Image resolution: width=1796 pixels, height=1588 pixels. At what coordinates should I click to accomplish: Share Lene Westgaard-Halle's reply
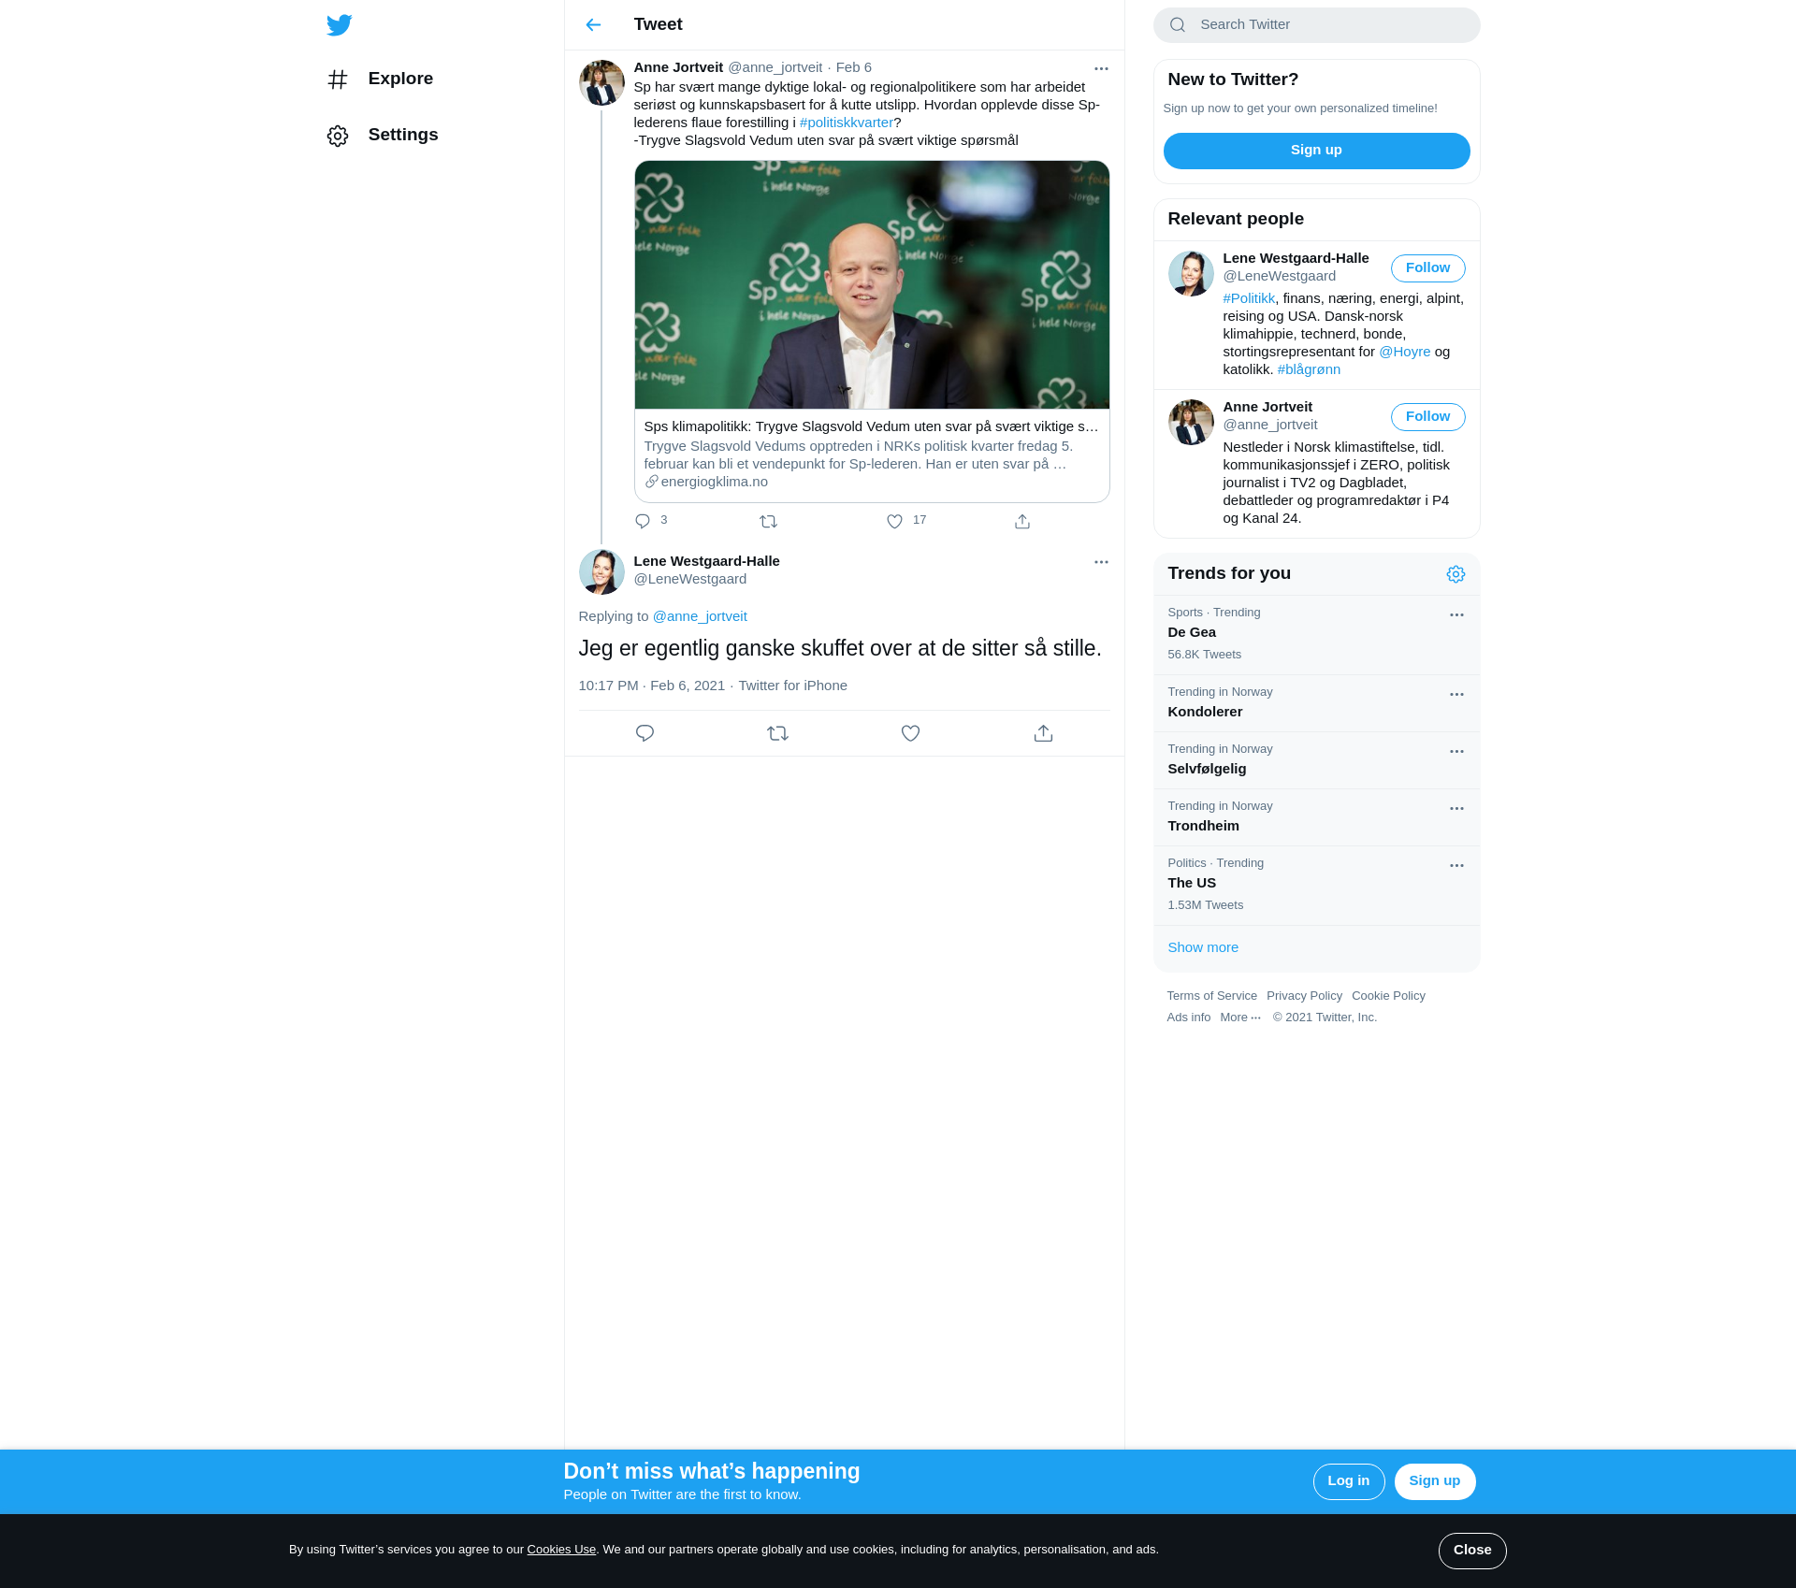pos(1043,733)
